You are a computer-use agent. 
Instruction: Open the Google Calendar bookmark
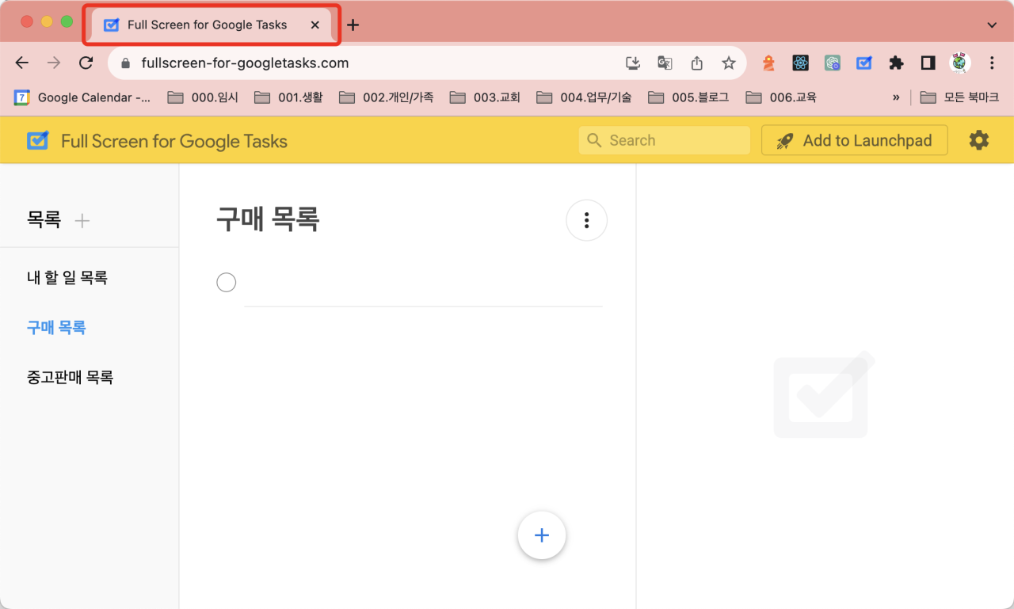(82, 97)
